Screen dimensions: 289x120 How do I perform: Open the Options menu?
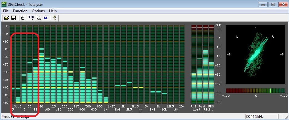38,11
